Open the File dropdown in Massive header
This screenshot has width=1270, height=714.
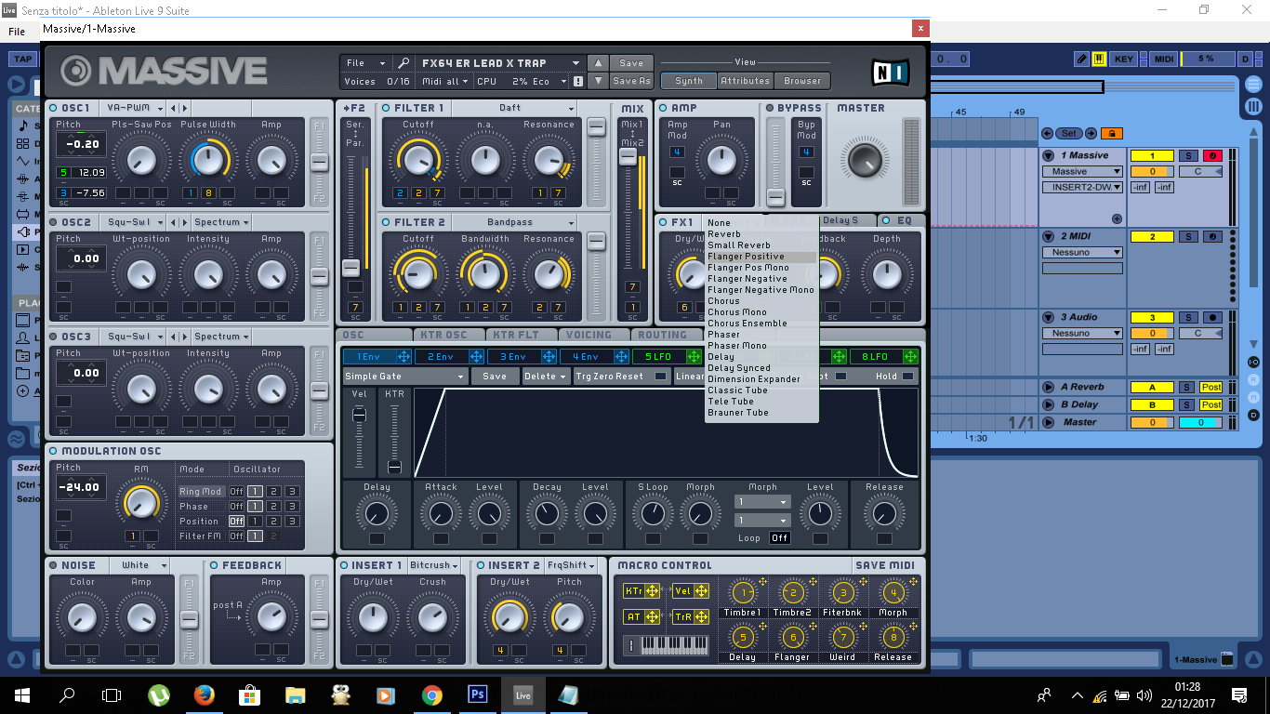click(x=366, y=63)
